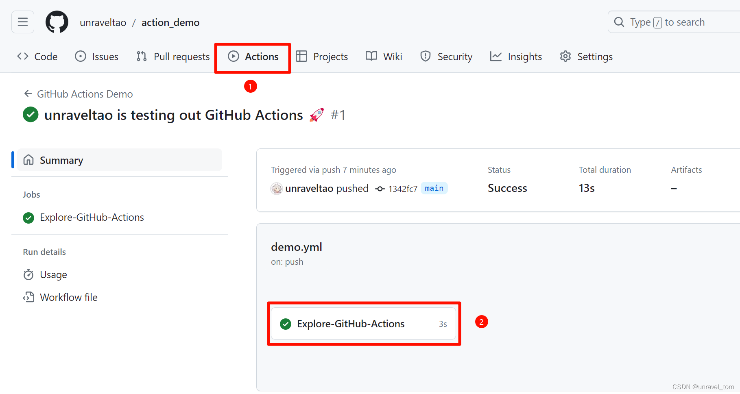Click the commit node icon by 1342fc7
The height and width of the screenshot is (394, 740).
(x=380, y=189)
